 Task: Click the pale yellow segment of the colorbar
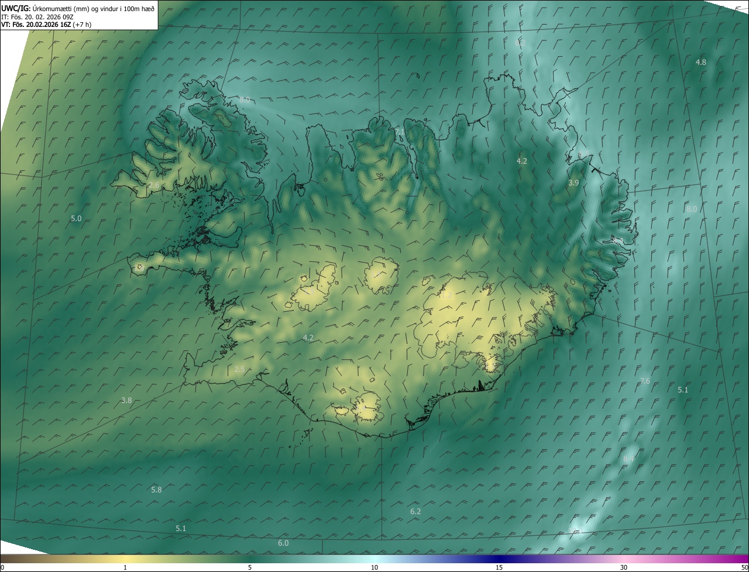click(125, 559)
